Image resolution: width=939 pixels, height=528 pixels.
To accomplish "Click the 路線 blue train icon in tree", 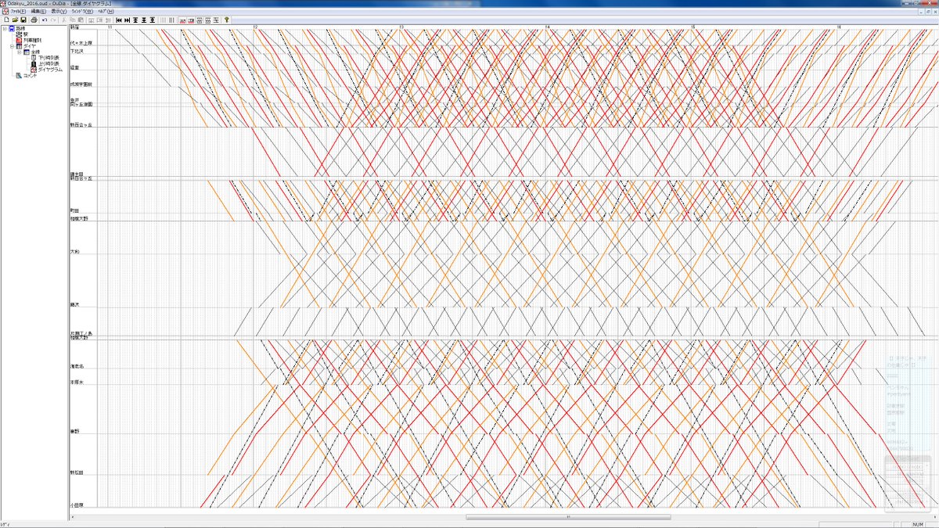I will [x=11, y=29].
